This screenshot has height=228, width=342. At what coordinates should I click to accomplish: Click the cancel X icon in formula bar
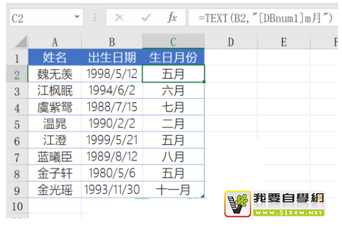119,18
